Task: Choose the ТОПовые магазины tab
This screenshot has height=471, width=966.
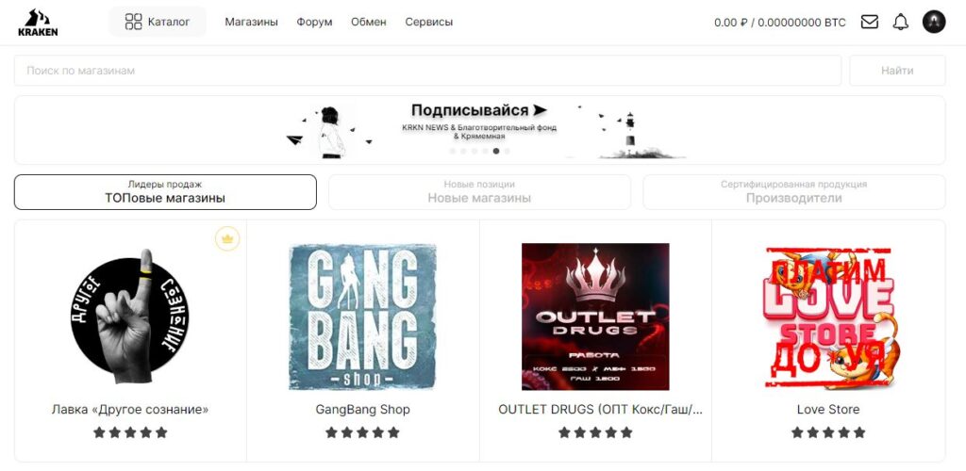Action: pyautogui.click(x=165, y=192)
